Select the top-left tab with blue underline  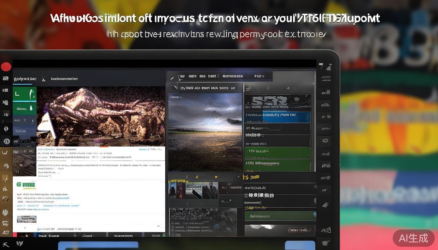coord(24,79)
